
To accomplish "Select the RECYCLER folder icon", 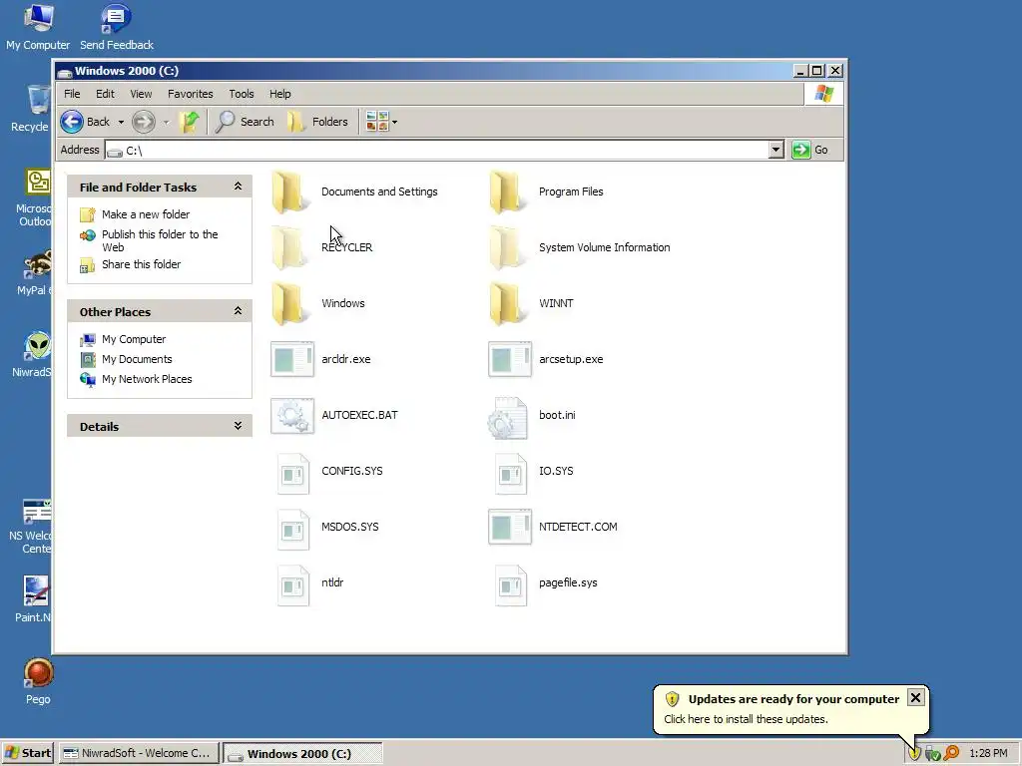I will point(288,247).
